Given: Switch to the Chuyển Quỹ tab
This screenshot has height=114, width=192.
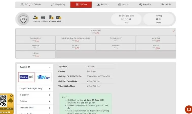Looking at the screenshot, I should point(58,5).
